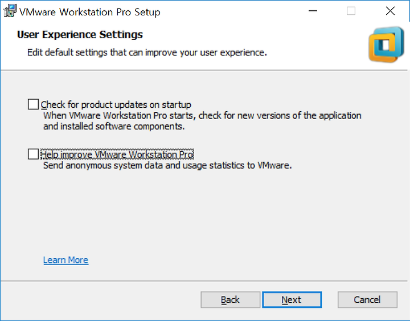Open the Learn More link
Image resolution: width=410 pixels, height=321 pixels.
point(66,260)
